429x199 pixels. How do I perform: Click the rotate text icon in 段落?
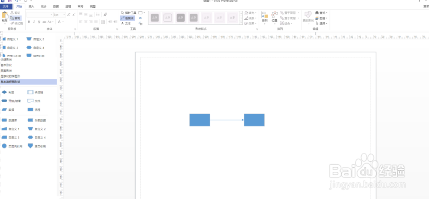coord(106,15)
